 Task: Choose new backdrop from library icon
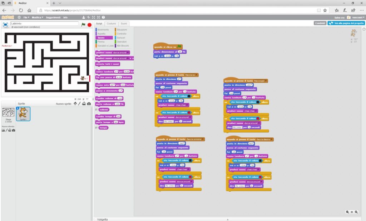3,130
